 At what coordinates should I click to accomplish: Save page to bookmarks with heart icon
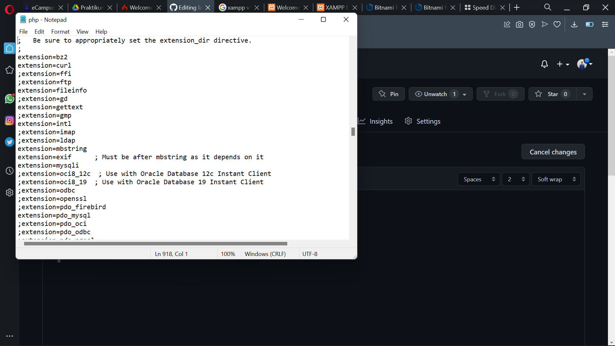[x=557, y=24]
